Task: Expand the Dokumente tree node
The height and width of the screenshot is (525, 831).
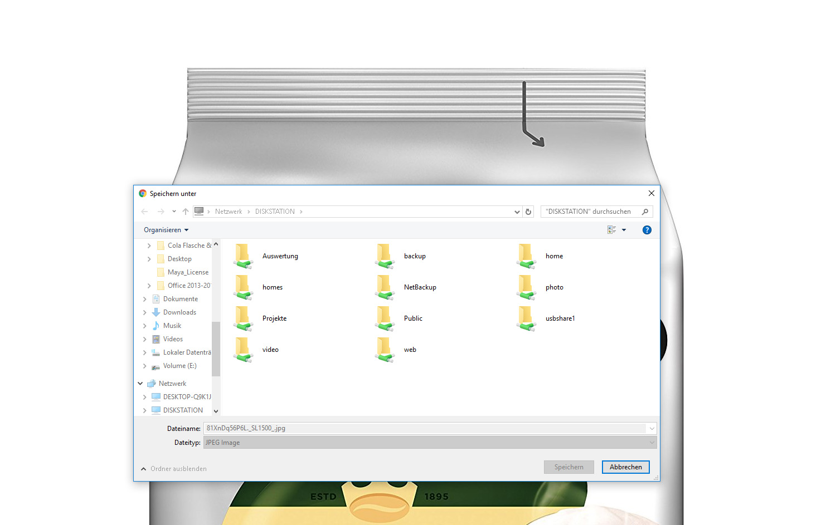Action: click(144, 299)
